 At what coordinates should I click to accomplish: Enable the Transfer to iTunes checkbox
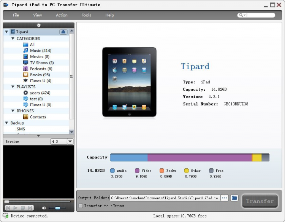(x=81, y=206)
